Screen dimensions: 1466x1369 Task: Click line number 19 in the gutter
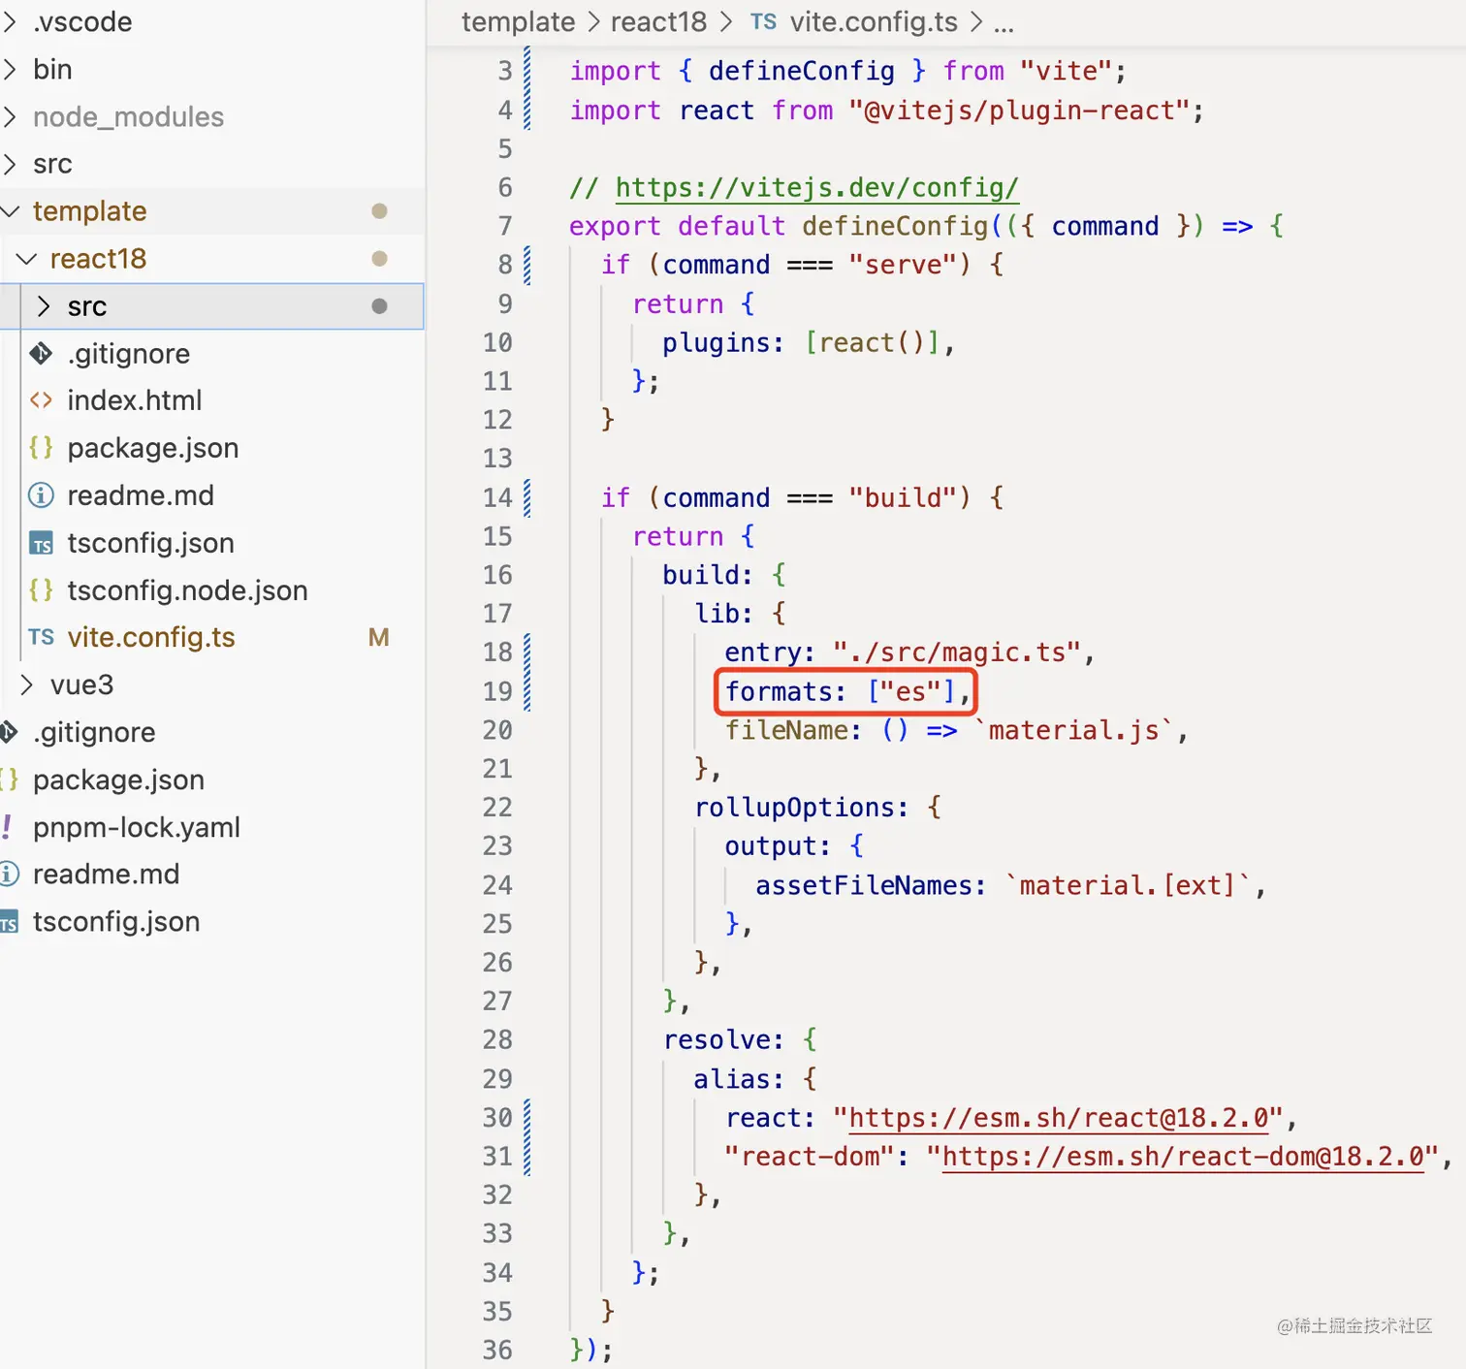(x=497, y=691)
